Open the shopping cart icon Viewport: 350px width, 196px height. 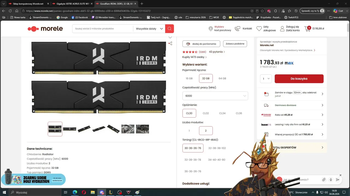(307, 29)
